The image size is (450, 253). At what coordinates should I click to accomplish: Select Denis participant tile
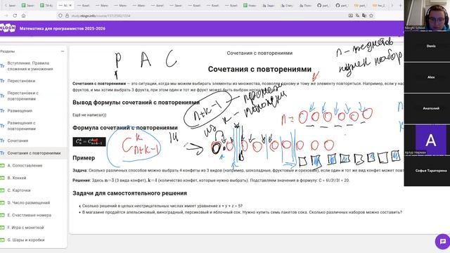(x=427, y=46)
